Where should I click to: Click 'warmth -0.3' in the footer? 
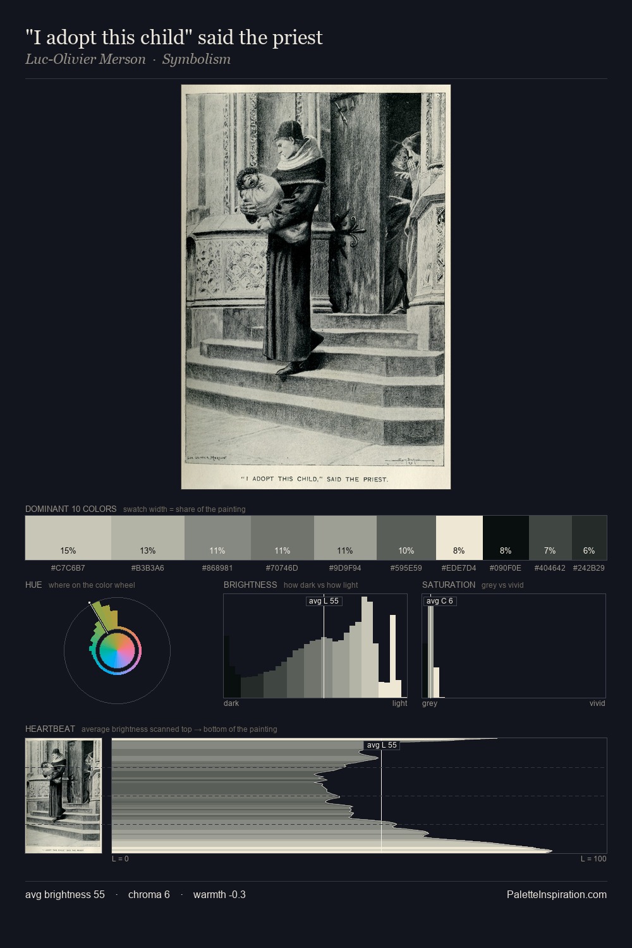(x=219, y=894)
